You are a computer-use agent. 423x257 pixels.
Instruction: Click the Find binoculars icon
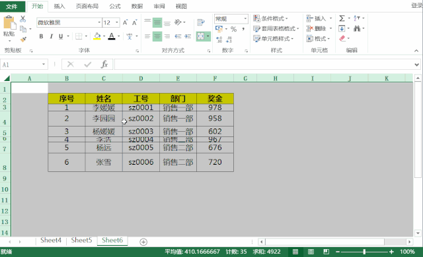357,28
